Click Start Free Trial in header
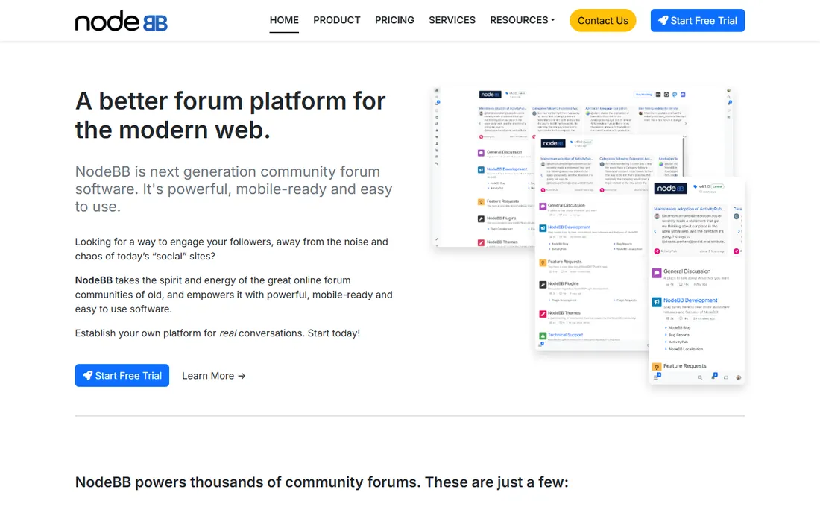The width and height of the screenshot is (820, 513). click(x=698, y=20)
